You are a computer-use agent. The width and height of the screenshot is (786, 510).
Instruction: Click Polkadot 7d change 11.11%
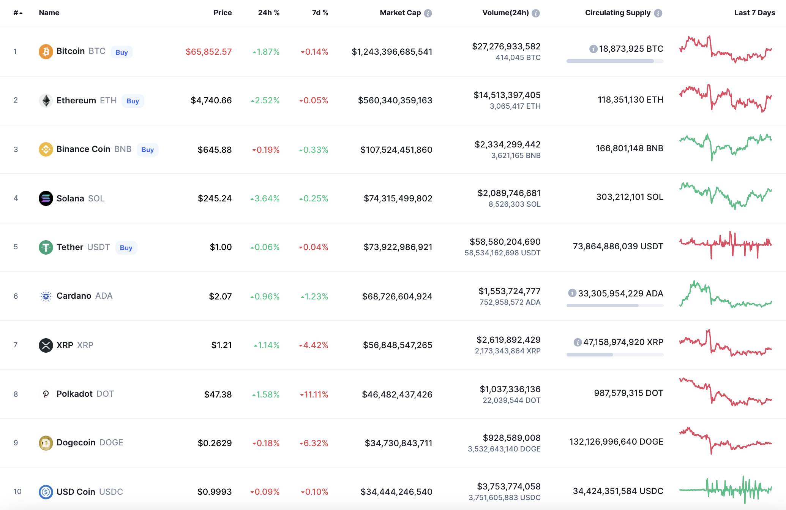pos(314,394)
